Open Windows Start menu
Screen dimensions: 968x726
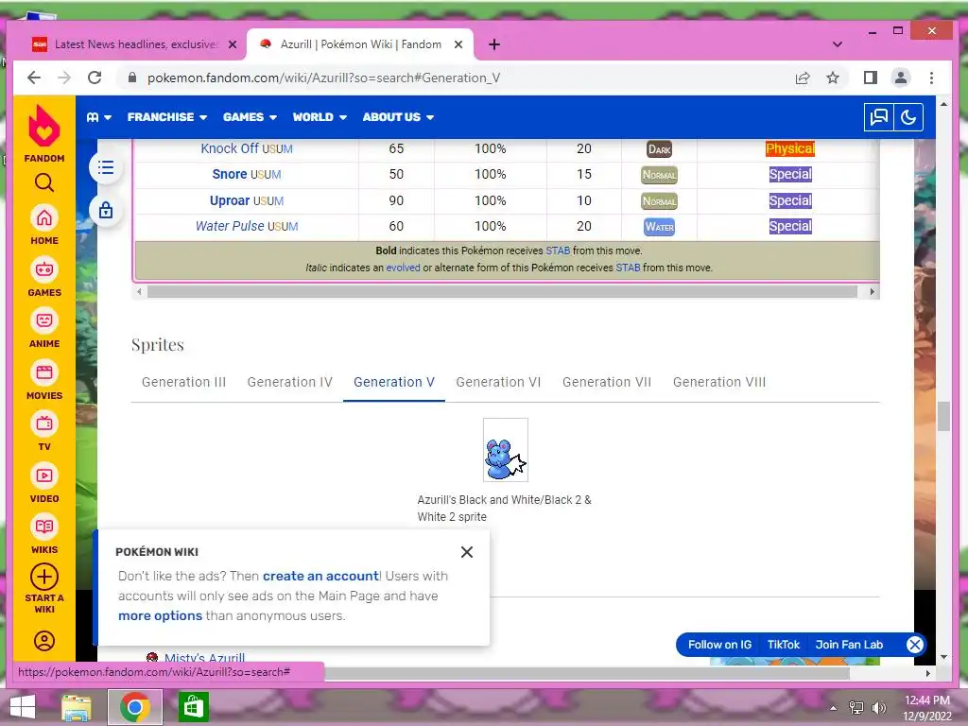[23, 707]
